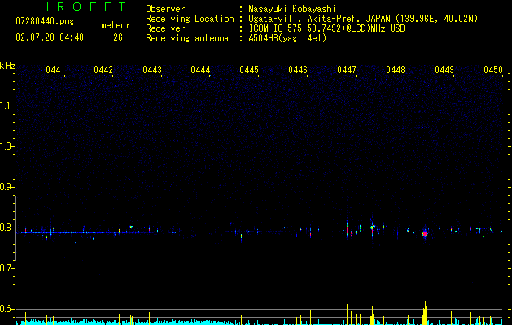The image size is (512, 325).
Task: Click the bright red meteor echo near 0449
Action: coord(425,234)
